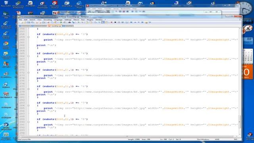Stop macro recording with the black square
The image size is (254, 143).
(115, 22)
